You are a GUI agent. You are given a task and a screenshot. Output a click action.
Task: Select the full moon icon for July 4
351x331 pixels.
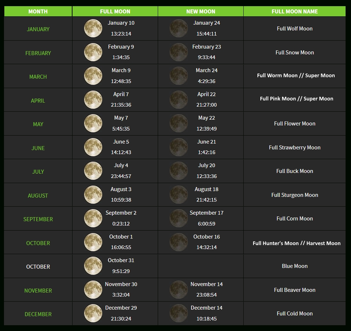[x=93, y=171]
